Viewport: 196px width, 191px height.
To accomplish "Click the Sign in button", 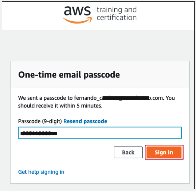I will click(164, 152).
